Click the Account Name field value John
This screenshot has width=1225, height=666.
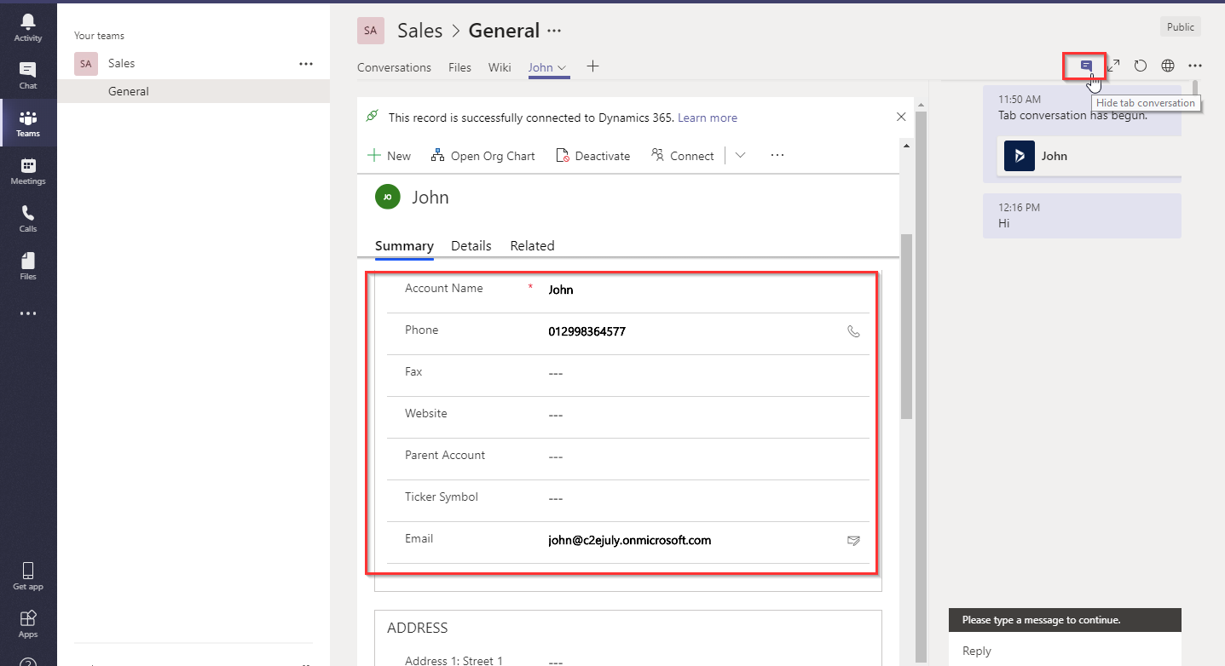pyautogui.click(x=561, y=290)
